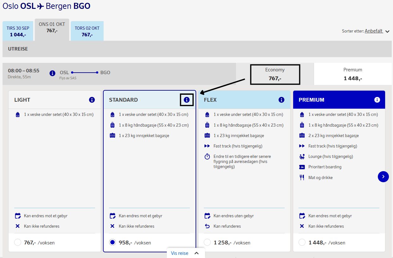Click calendar change icon in FLEX card
The image size is (393, 258).
pyautogui.click(x=207, y=216)
